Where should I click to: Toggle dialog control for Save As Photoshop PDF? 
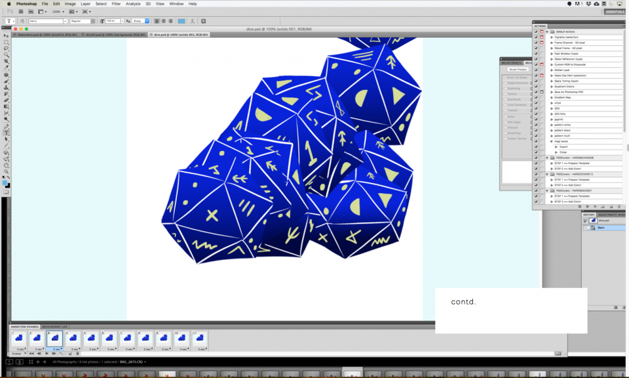pos(542,92)
